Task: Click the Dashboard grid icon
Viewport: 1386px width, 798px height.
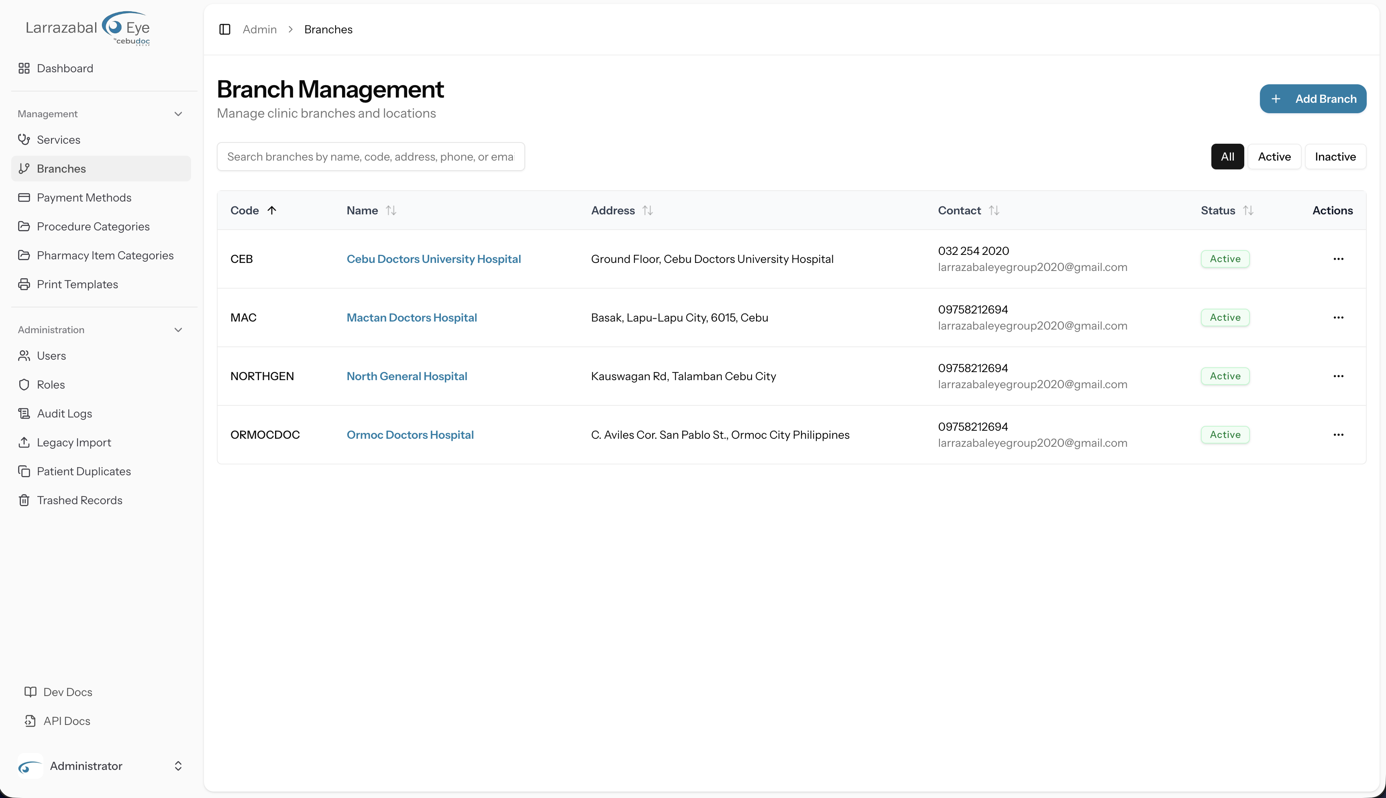Action: click(x=24, y=68)
